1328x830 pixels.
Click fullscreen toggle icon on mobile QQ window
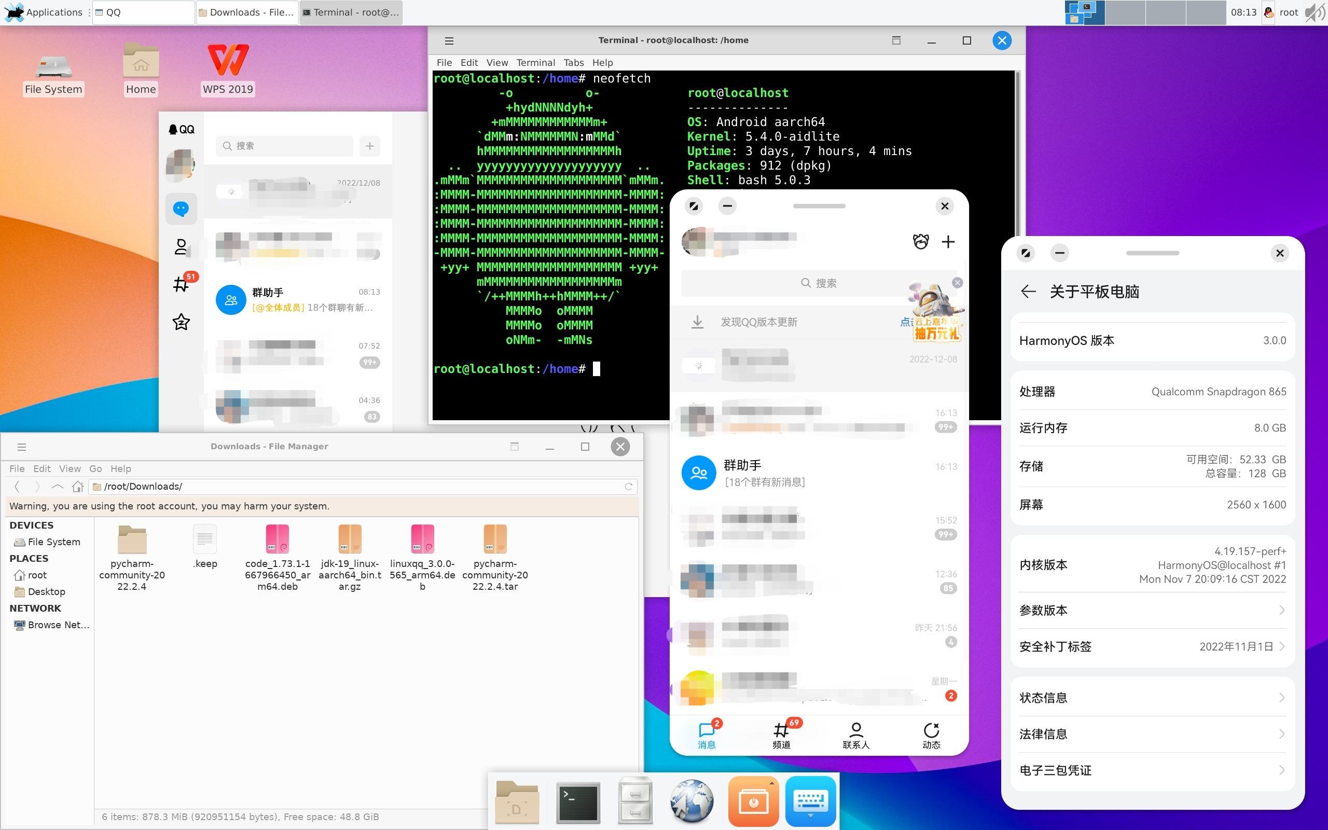tap(694, 206)
